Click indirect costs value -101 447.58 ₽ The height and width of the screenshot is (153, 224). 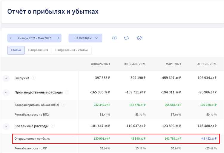click(x=100, y=126)
